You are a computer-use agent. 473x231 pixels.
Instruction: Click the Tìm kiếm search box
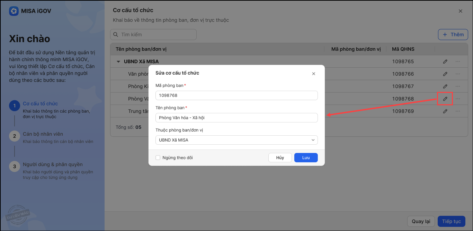(x=153, y=35)
